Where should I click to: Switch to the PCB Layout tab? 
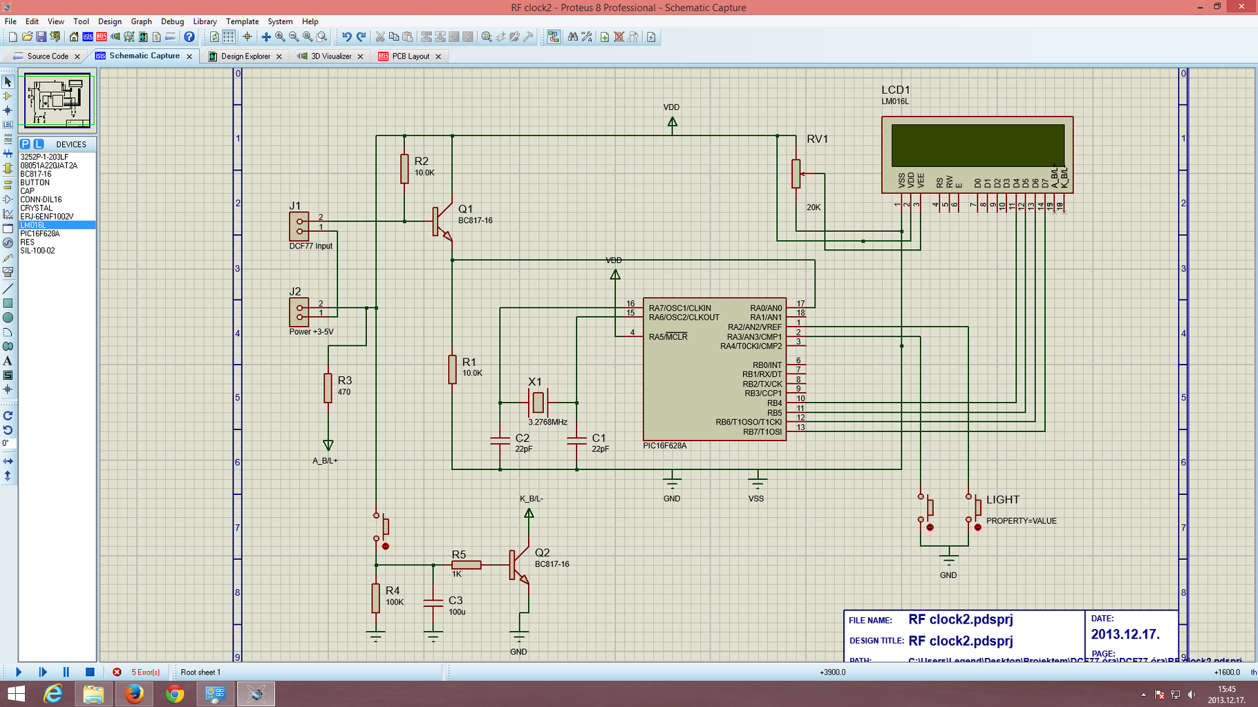[x=411, y=57]
